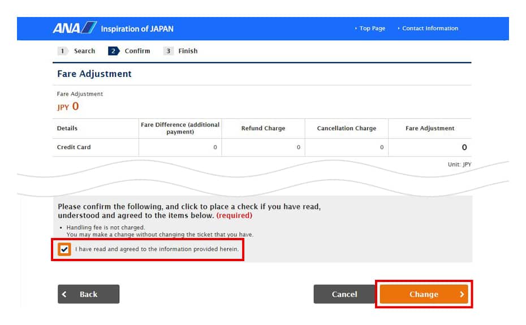Click the Refund Charge column header
The image size is (526, 325).
263,128
